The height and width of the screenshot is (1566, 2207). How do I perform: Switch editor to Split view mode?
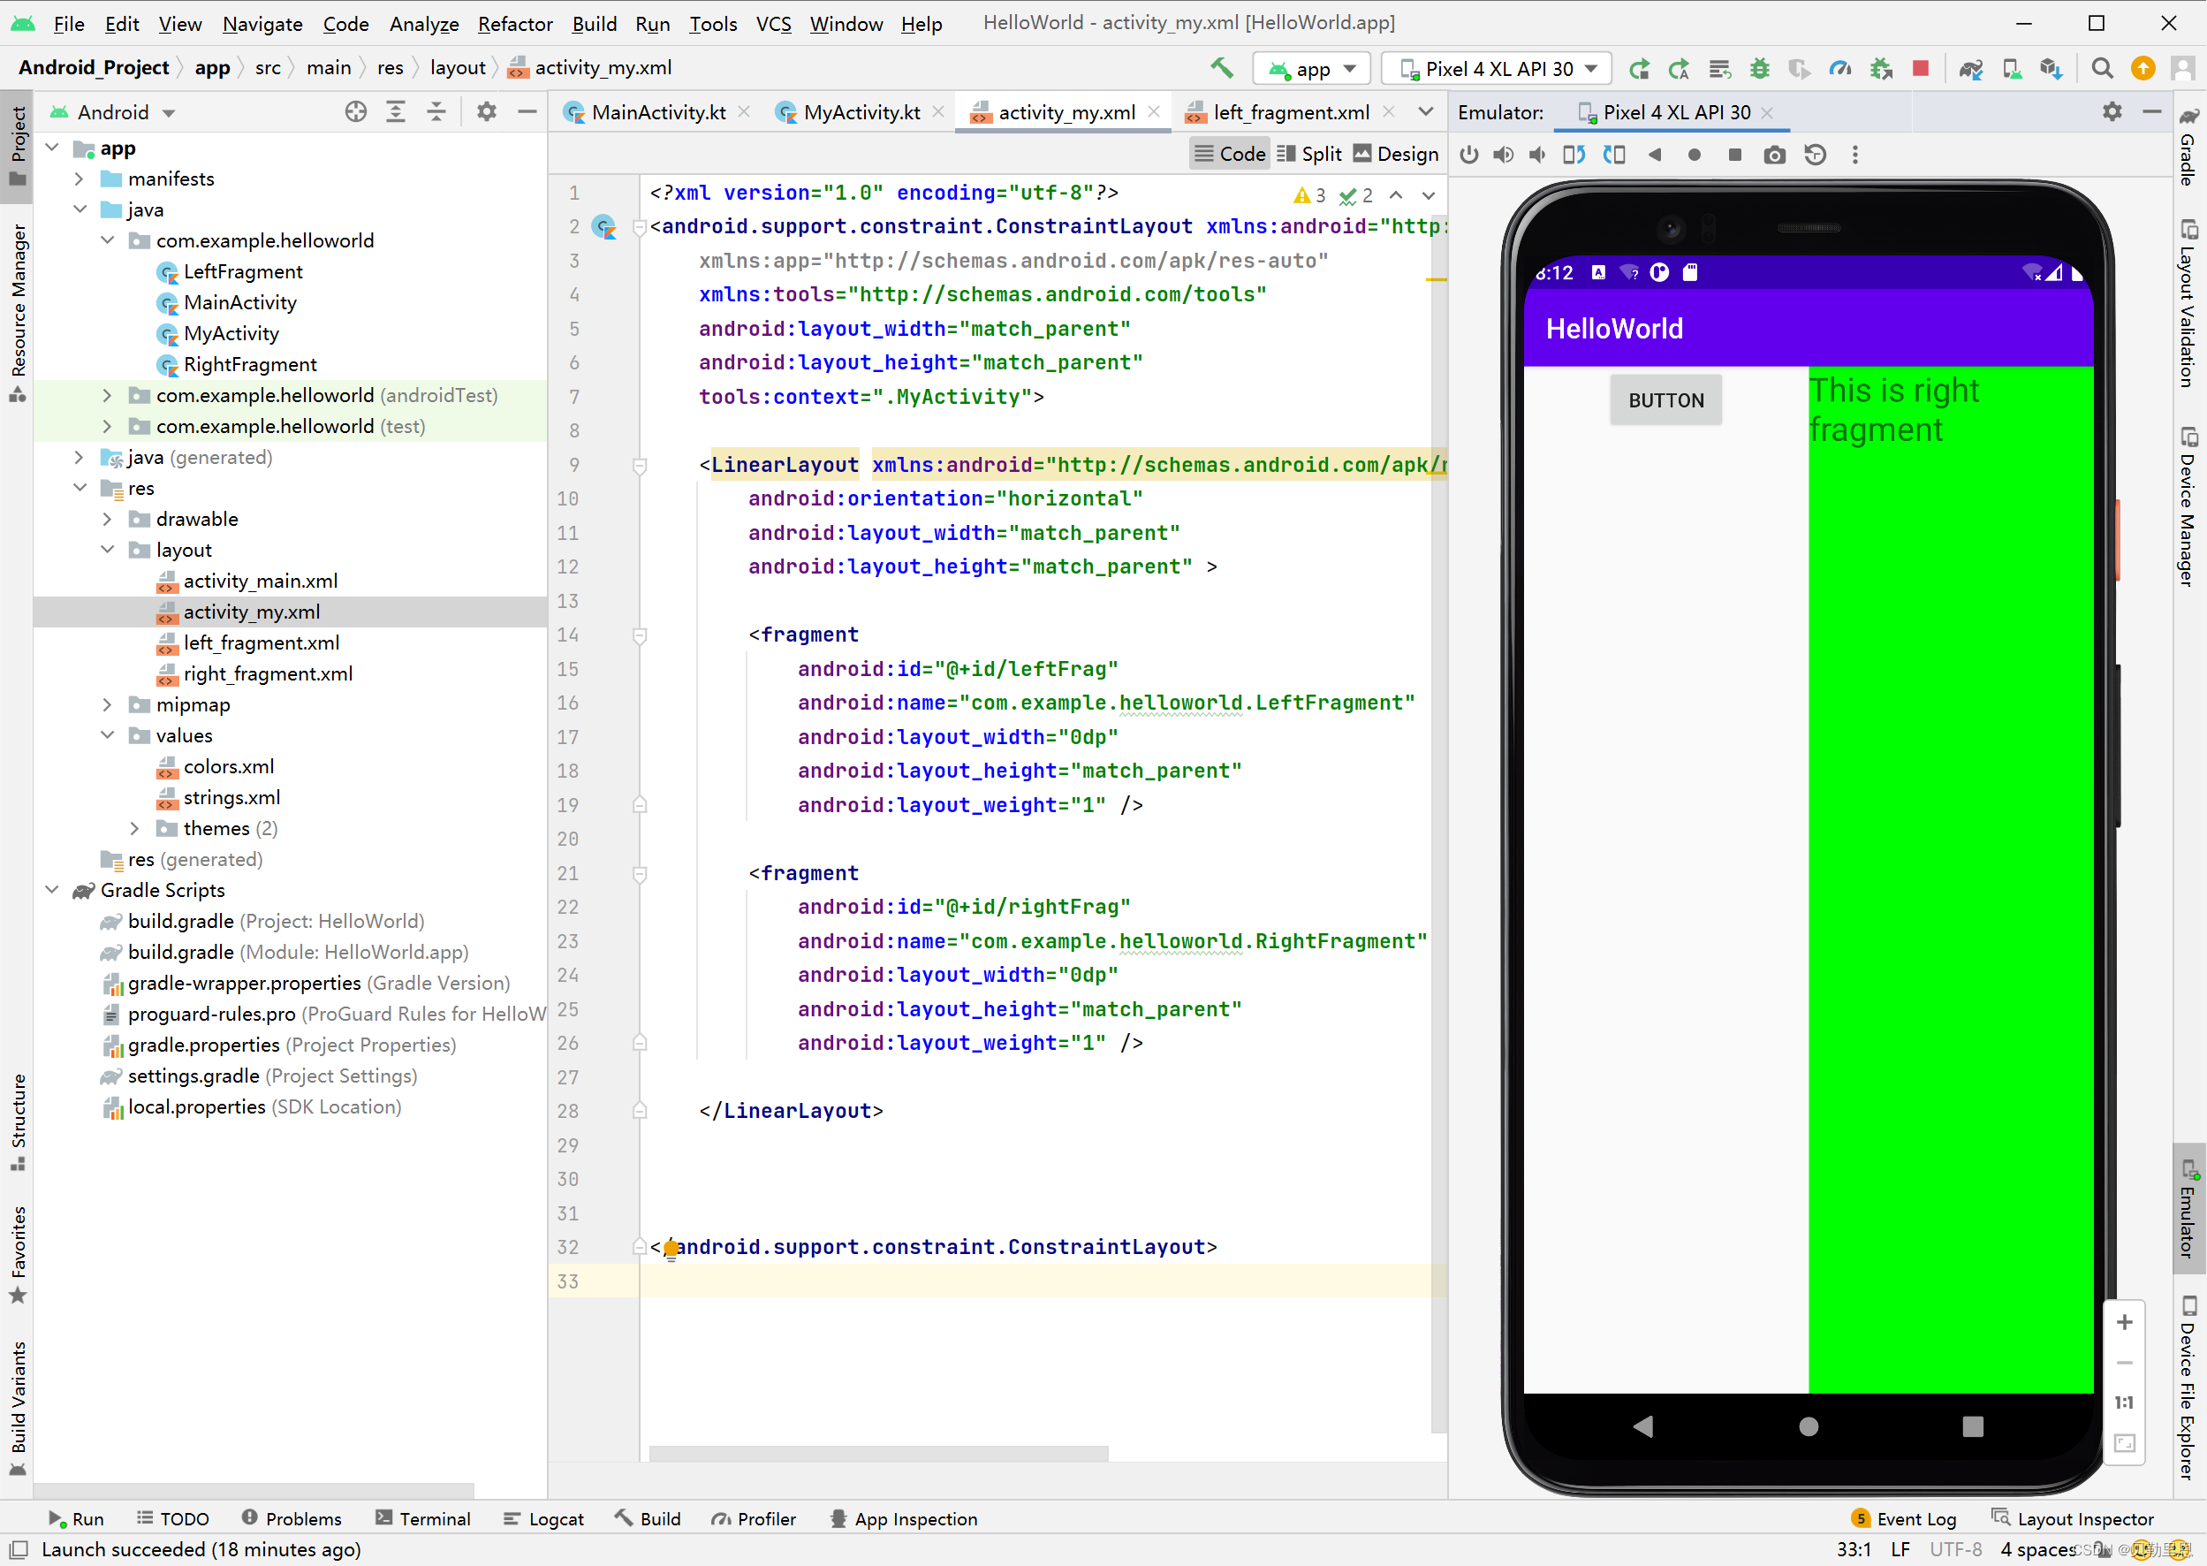(1309, 153)
